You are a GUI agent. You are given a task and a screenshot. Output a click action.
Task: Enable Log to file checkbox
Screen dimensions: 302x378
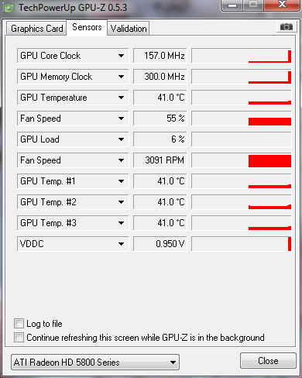pos(19,324)
